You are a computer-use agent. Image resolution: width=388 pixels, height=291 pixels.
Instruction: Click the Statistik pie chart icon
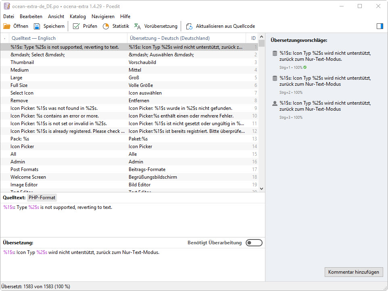click(x=106, y=26)
